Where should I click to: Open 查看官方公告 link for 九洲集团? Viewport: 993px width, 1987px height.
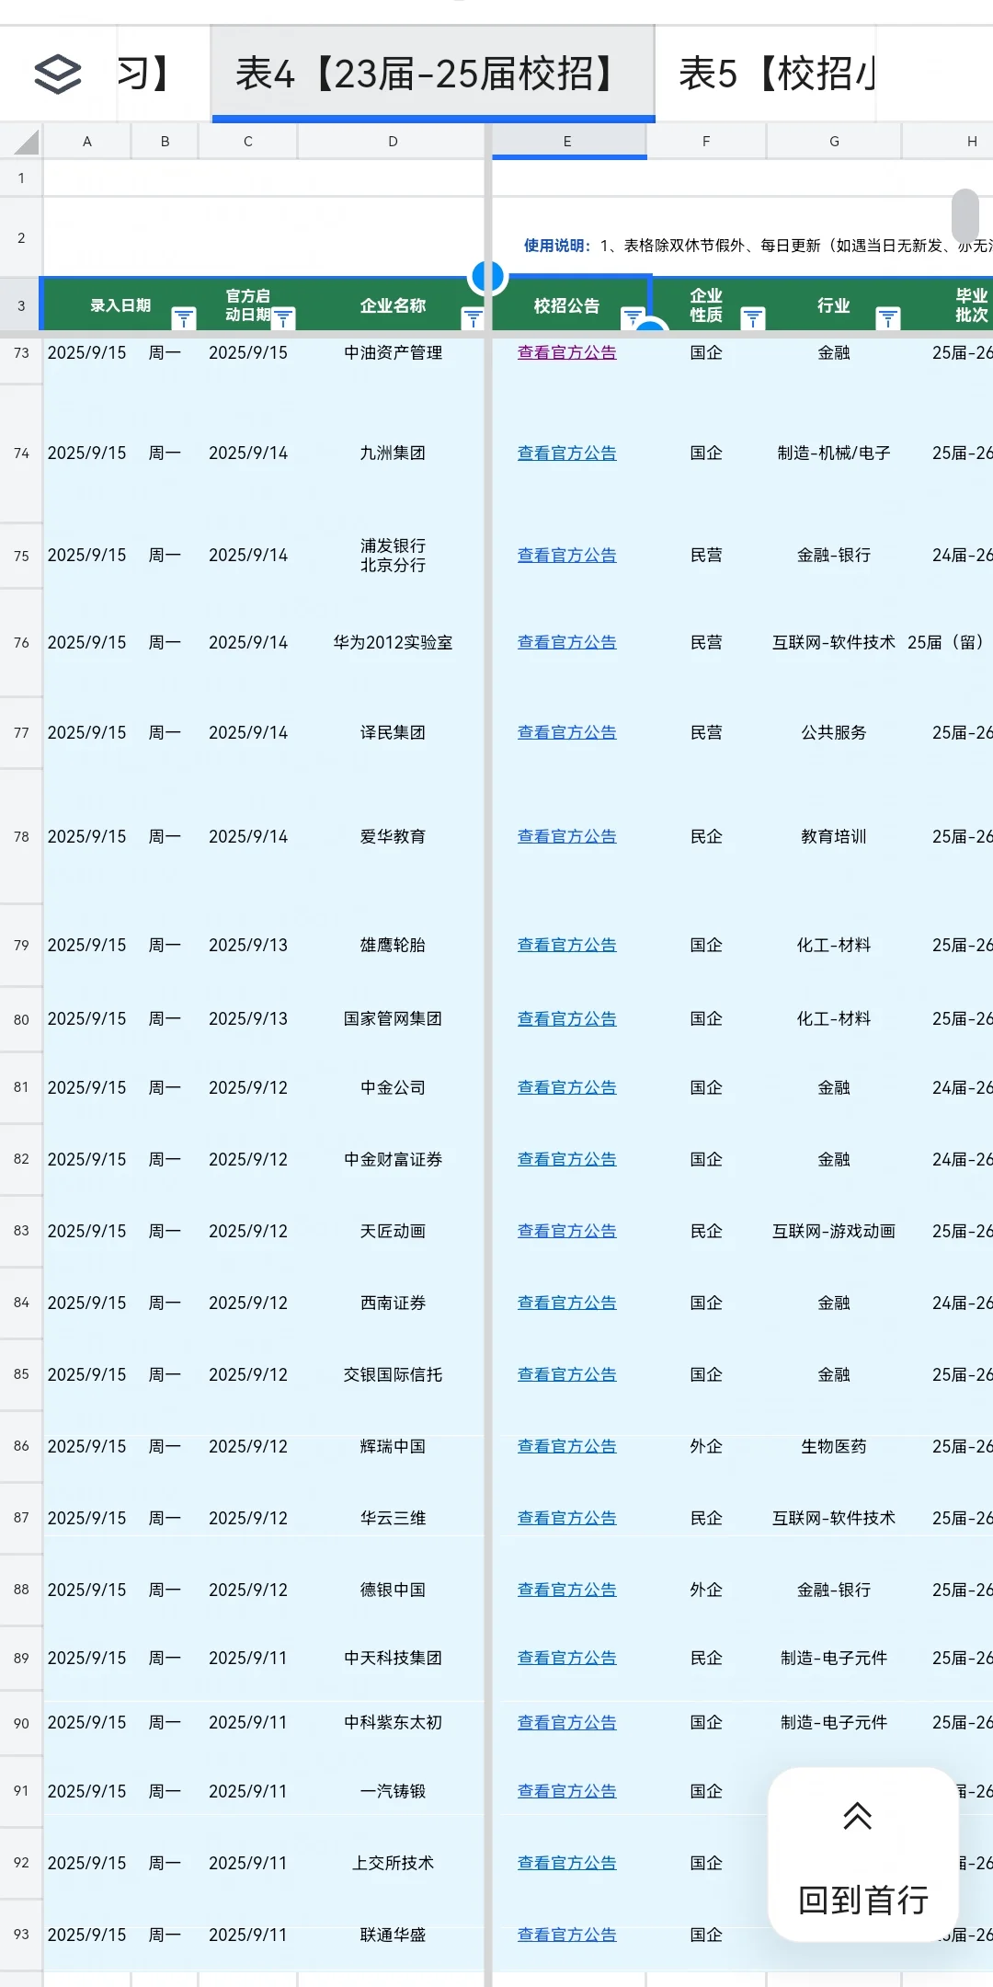click(567, 453)
